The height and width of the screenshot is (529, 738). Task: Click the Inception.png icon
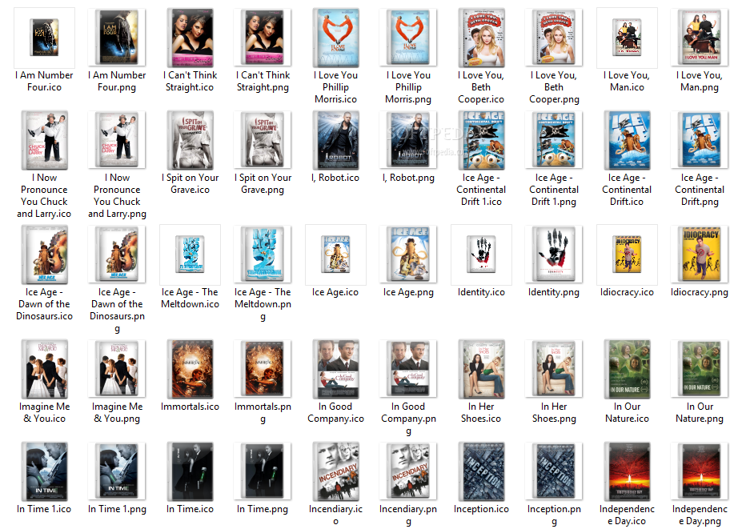[554, 471]
